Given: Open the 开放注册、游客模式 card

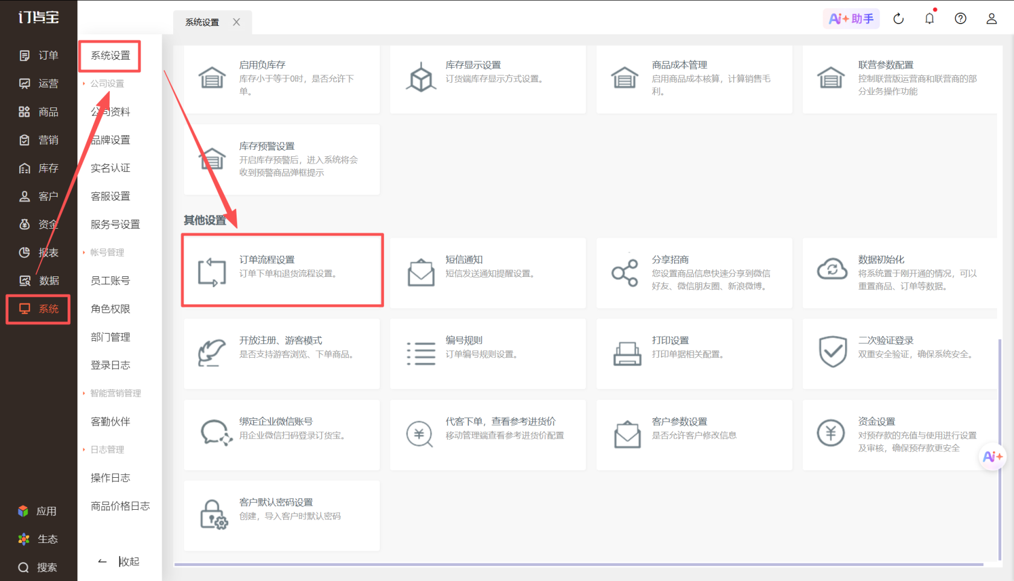Looking at the screenshot, I should pyautogui.click(x=282, y=354).
